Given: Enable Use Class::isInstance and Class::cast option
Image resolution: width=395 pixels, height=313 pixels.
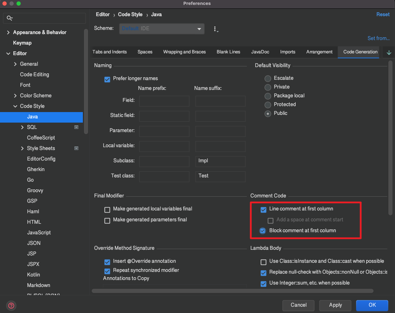Looking at the screenshot, I should point(263,262).
